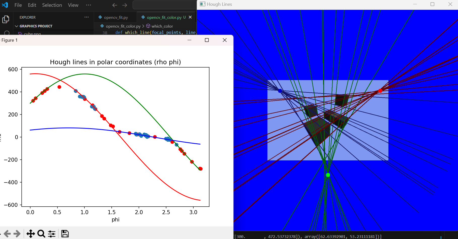Go forward with VS Code navigation arrow
458x239 pixels.
pos(125,5)
